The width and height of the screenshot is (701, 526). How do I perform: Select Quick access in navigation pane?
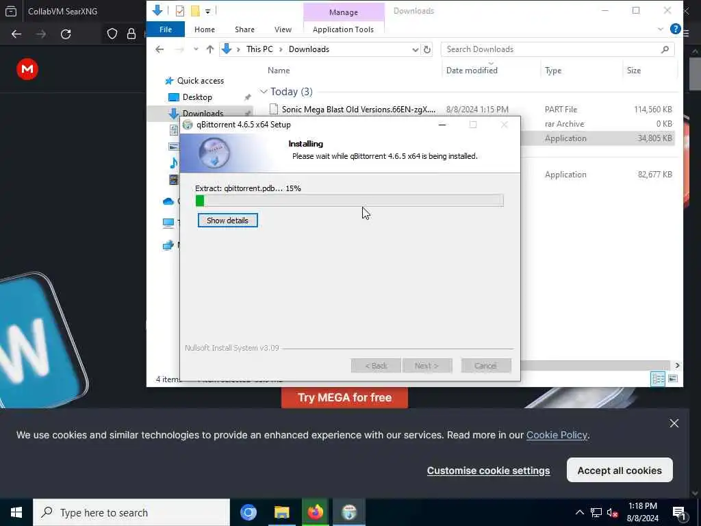tap(201, 81)
